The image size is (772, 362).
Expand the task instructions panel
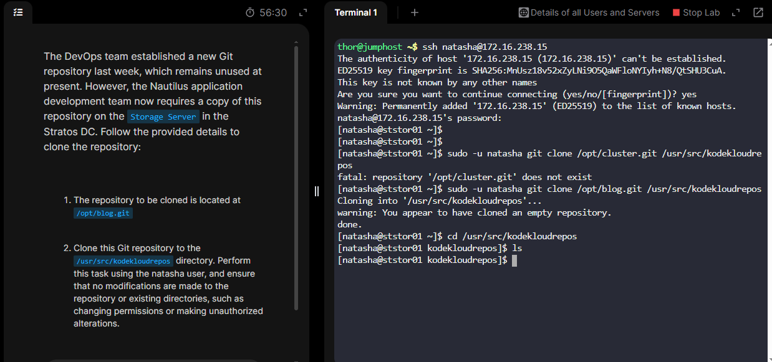click(x=303, y=12)
